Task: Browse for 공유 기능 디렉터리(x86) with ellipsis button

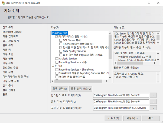Action: click(x=154, y=108)
